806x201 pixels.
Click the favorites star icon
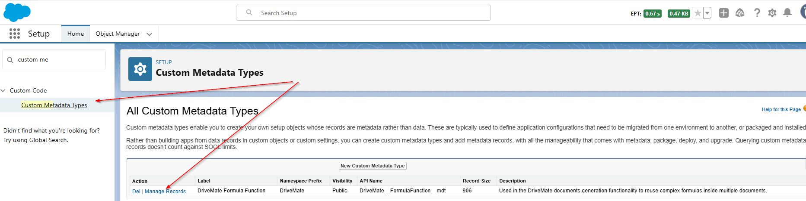coord(698,13)
